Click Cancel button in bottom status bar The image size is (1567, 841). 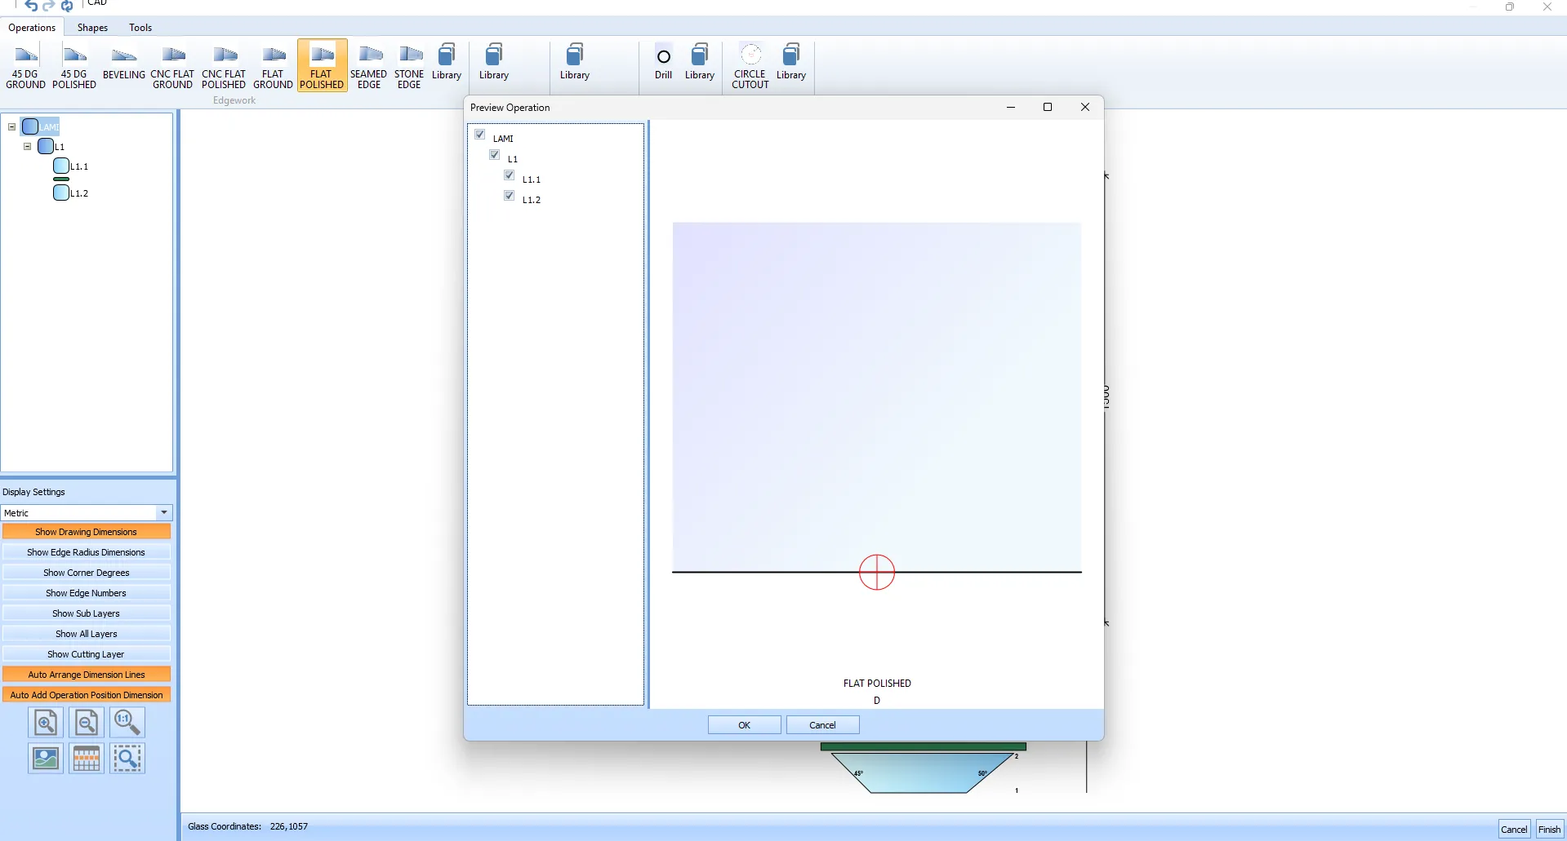click(1514, 830)
